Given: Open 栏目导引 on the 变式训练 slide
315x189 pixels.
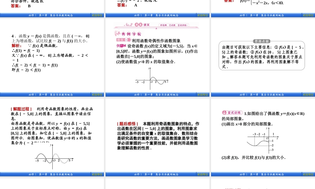Looking at the screenshot, I should (308, 174).
